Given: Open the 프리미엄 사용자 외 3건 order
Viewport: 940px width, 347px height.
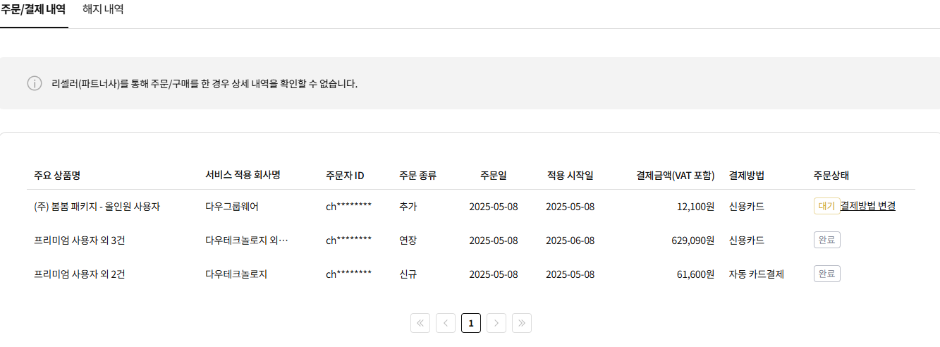Looking at the screenshot, I should pos(80,241).
